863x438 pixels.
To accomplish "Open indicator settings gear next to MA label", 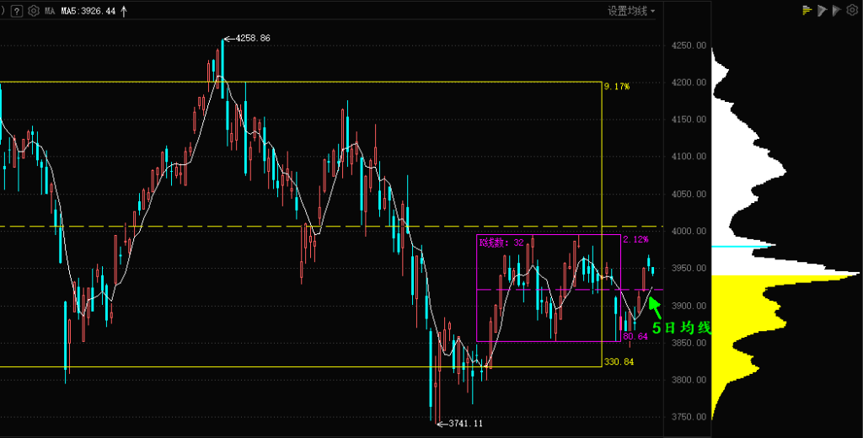I will pyautogui.click(x=34, y=11).
